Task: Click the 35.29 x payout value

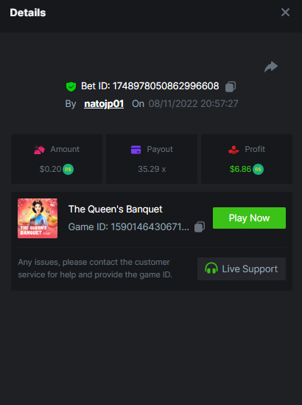Action: [x=152, y=169]
